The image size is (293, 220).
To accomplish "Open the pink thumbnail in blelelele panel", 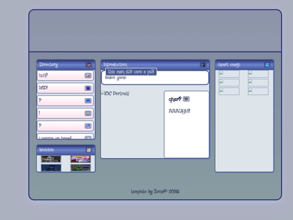I will (x=80, y=159).
